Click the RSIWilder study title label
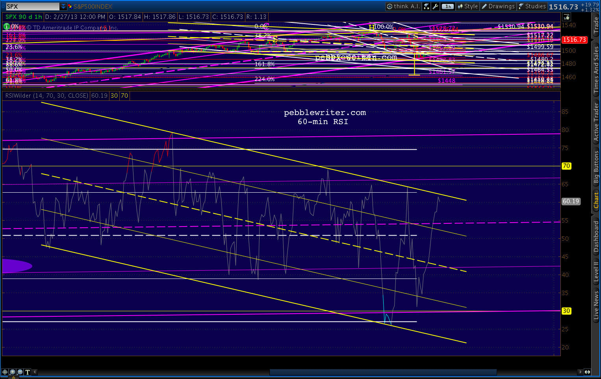601x379 pixels. tap(47, 96)
